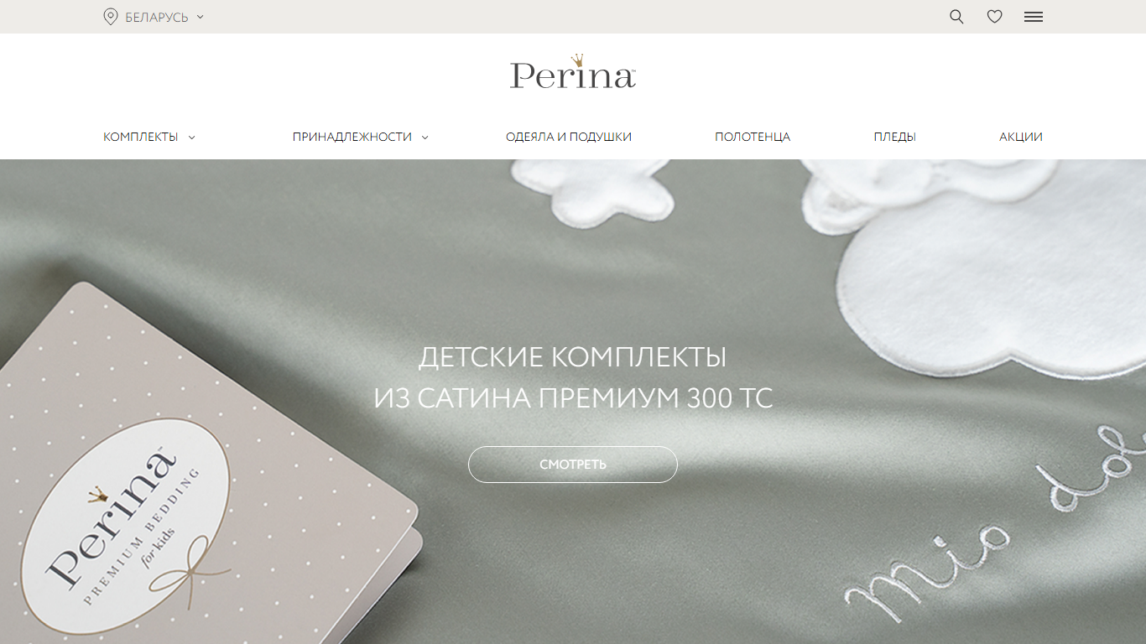Expand the chevron beside Беларусь
This screenshot has width=1146, height=644.
click(200, 17)
